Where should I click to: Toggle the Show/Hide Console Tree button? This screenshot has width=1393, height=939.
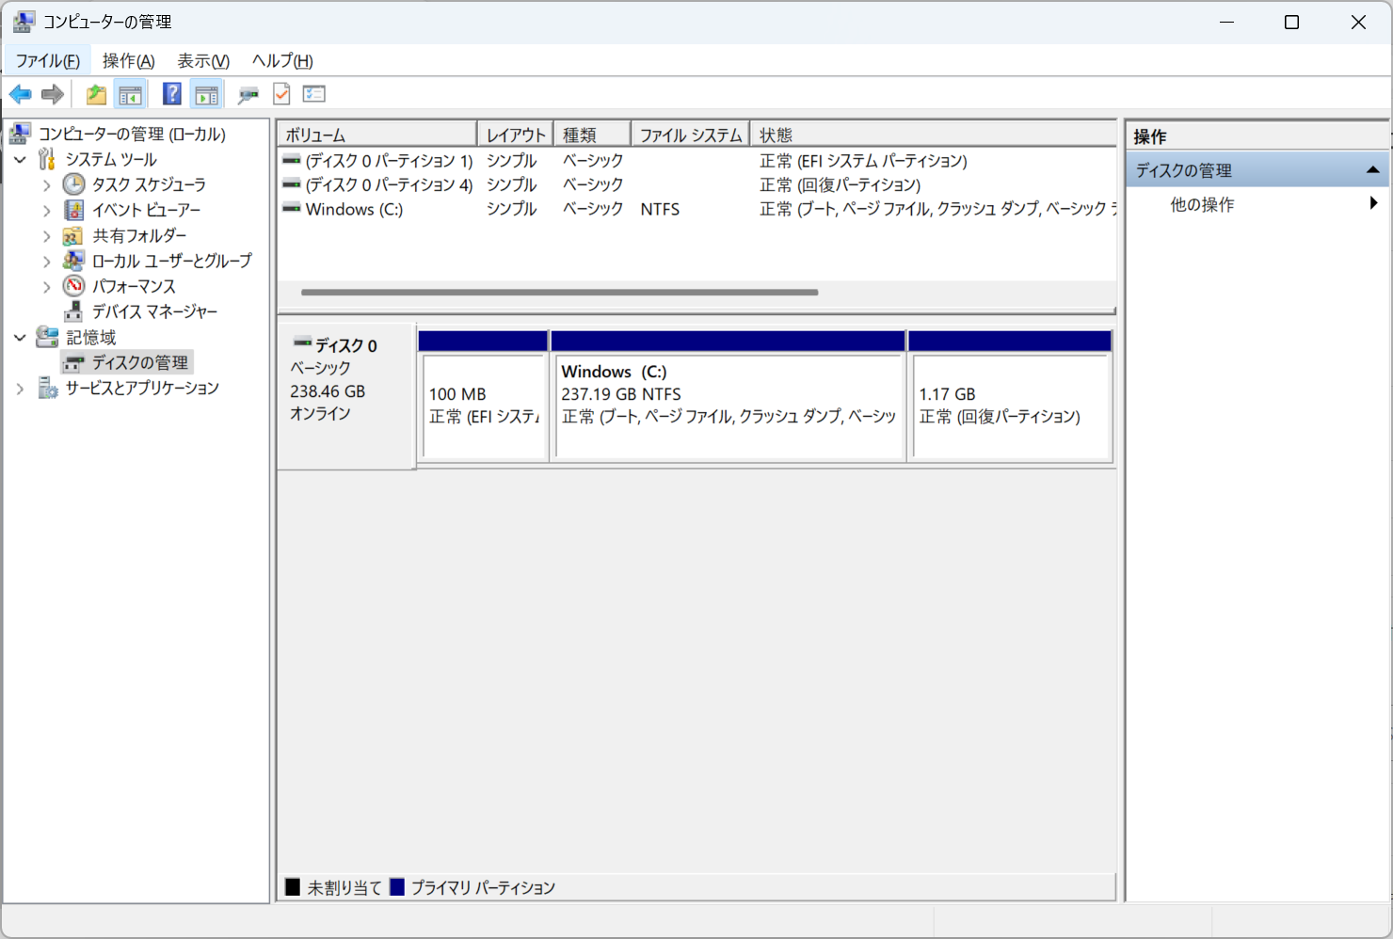point(130,94)
